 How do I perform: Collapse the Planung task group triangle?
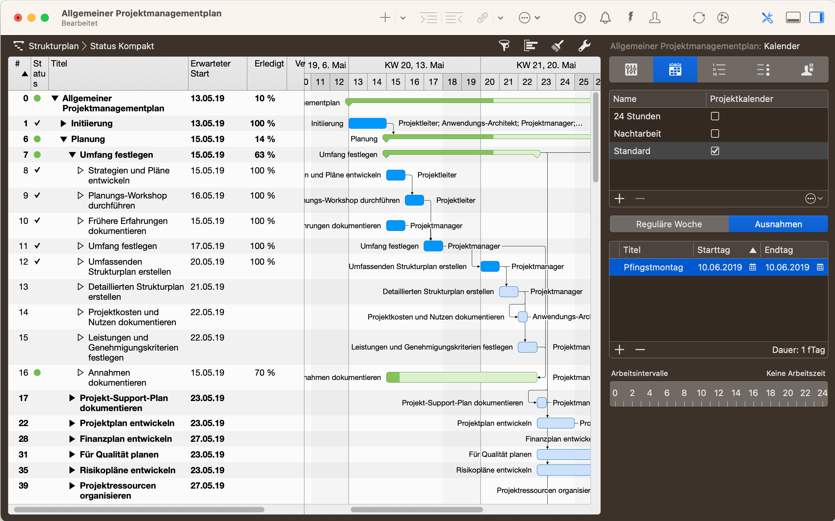64,139
